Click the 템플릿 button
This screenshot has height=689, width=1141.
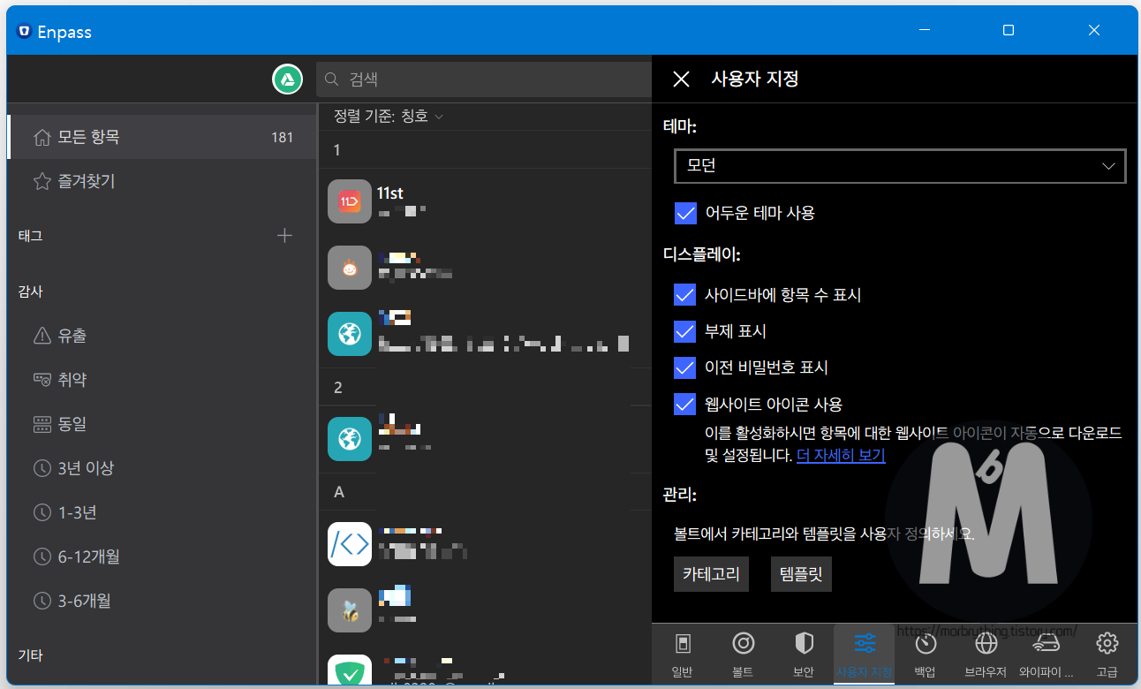801,574
